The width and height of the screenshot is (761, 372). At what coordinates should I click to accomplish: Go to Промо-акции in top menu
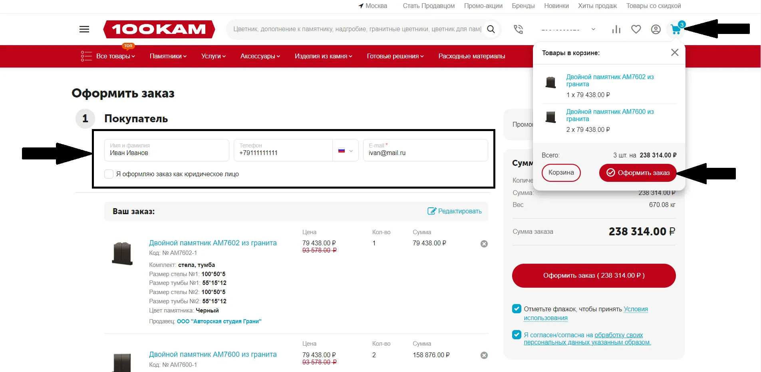tap(483, 6)
